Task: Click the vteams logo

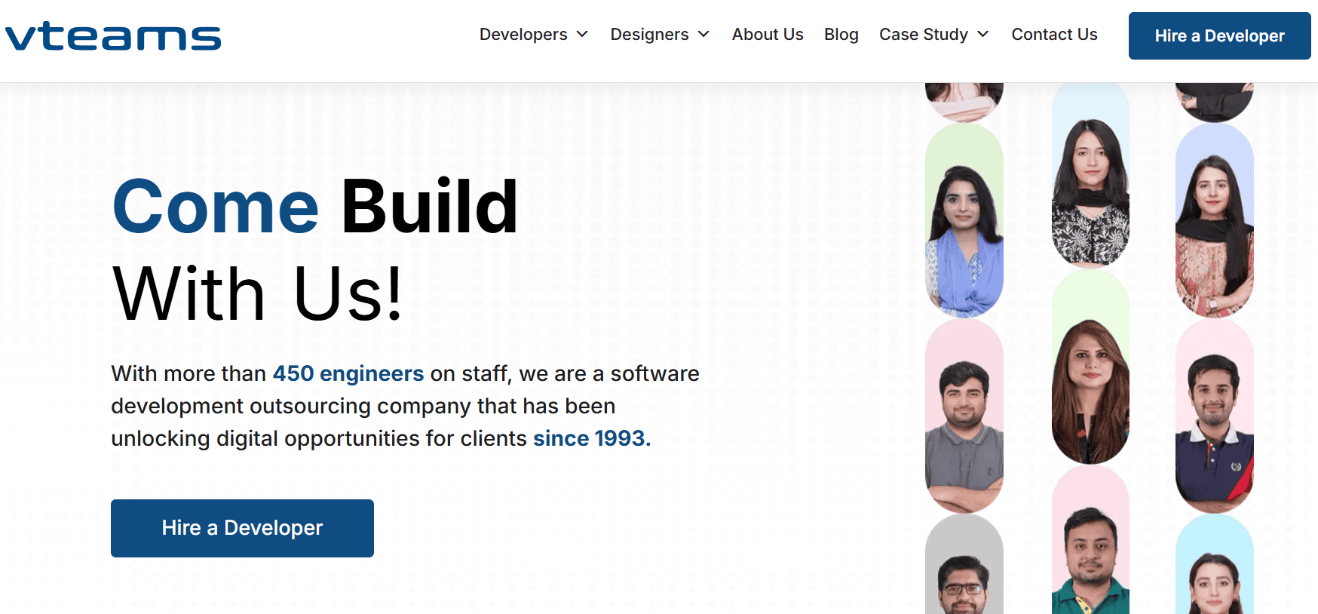Action: point(113,36)
